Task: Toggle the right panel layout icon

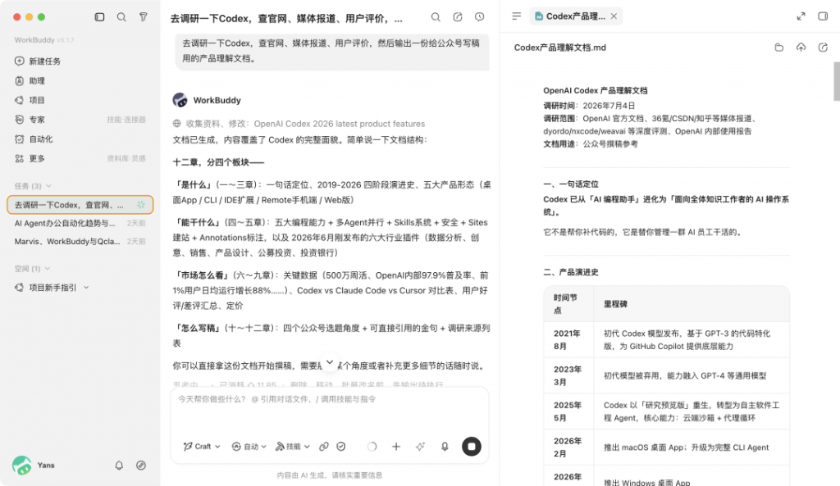Action: click(823, 16)
